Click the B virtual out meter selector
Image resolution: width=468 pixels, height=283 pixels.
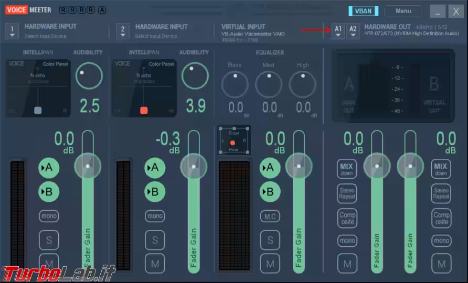(434, 94)
